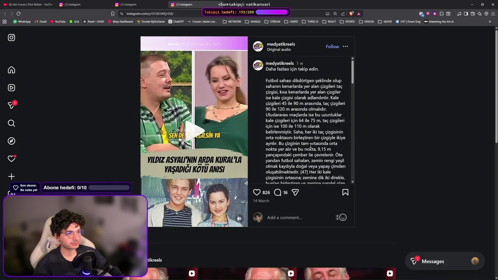The height and width of the screenshot is (280, 498).
Task: Like the post with 826 likes
Action: click(257, 192)
